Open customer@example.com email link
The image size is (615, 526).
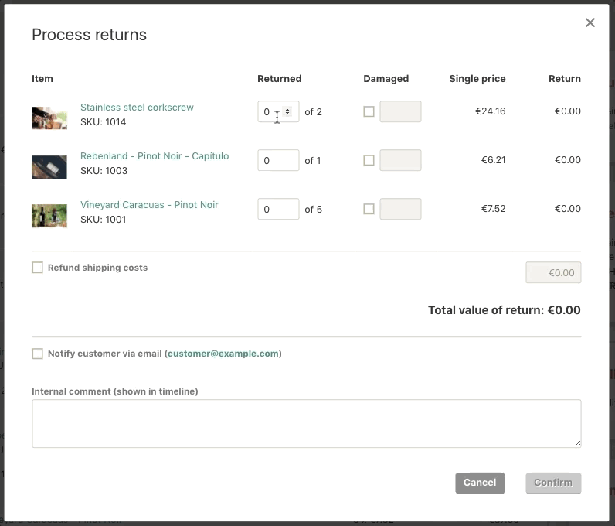point(223,354)
